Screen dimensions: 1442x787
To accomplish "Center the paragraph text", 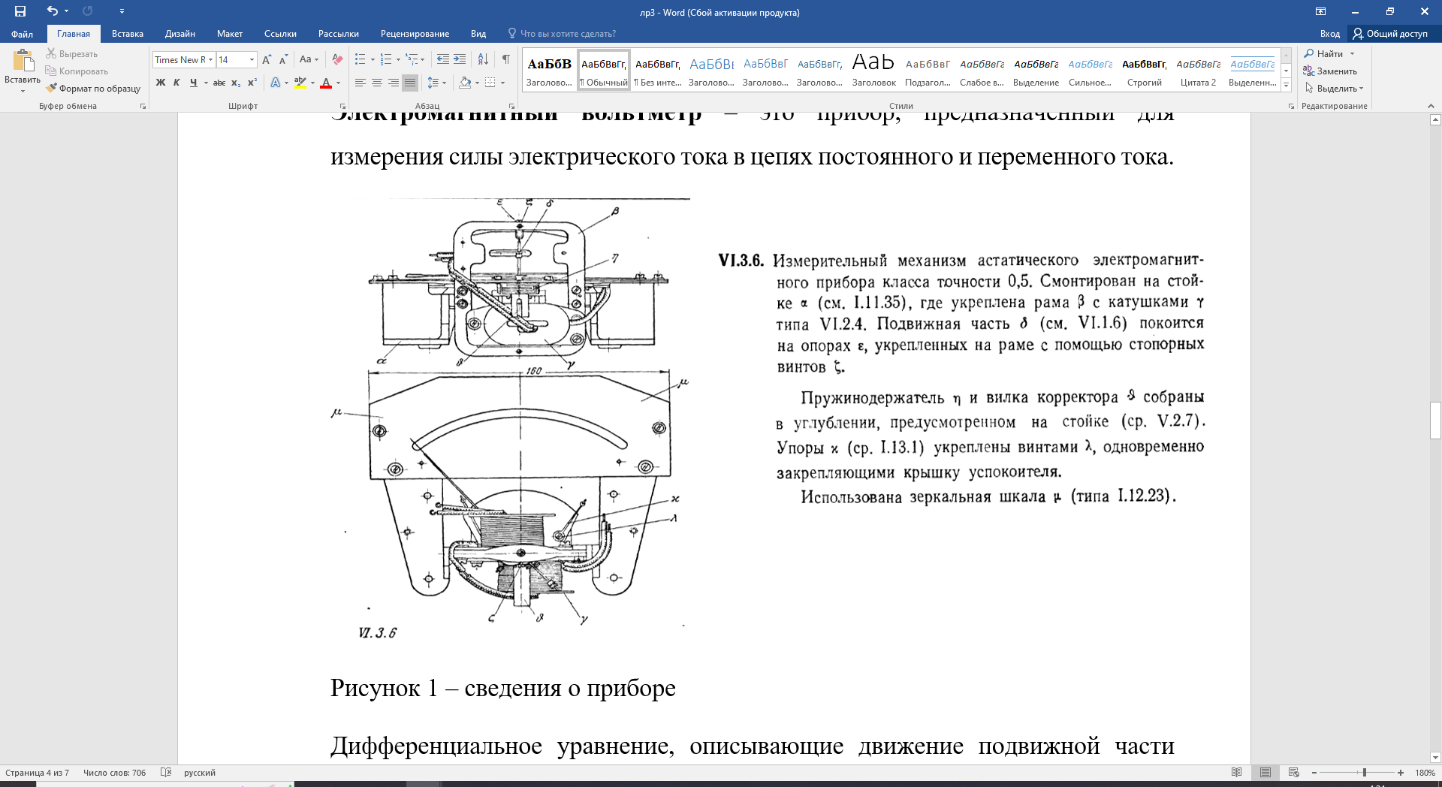I will click(377, 83).
